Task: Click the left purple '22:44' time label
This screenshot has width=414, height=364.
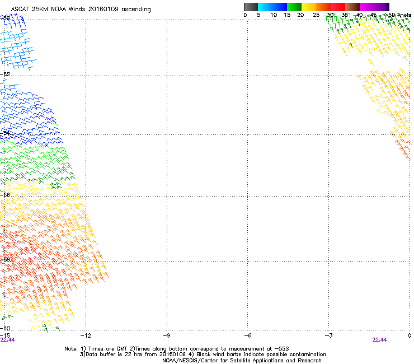Action: click(x=7, y=340)
